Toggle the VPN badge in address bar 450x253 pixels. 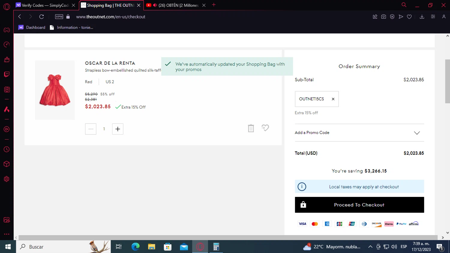coord(59,17)
